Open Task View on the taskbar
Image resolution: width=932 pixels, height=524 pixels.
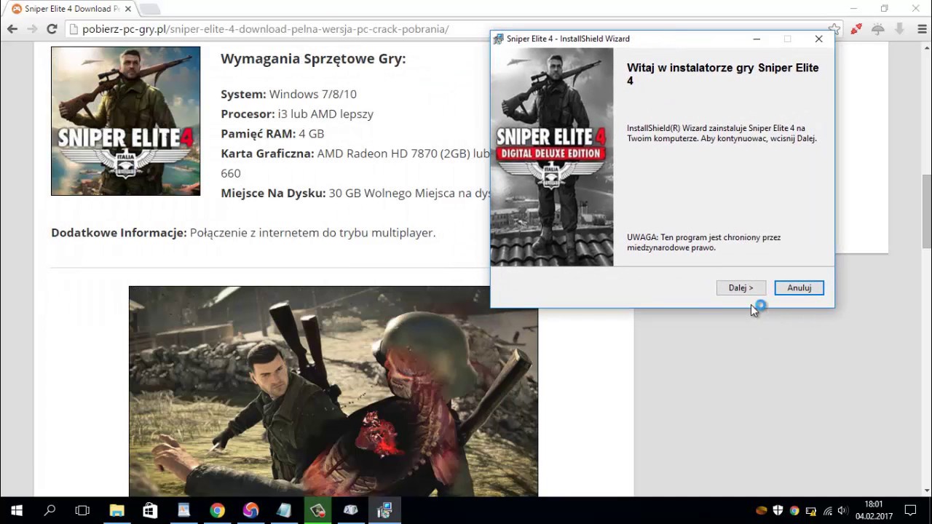pos(82,510)
